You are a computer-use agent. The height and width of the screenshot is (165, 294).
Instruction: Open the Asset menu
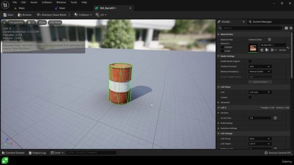tap(34, 2)
